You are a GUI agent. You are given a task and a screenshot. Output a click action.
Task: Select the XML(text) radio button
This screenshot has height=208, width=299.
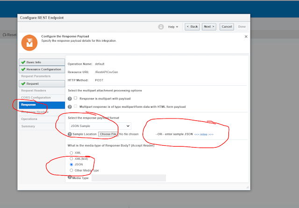pos(71,158)
